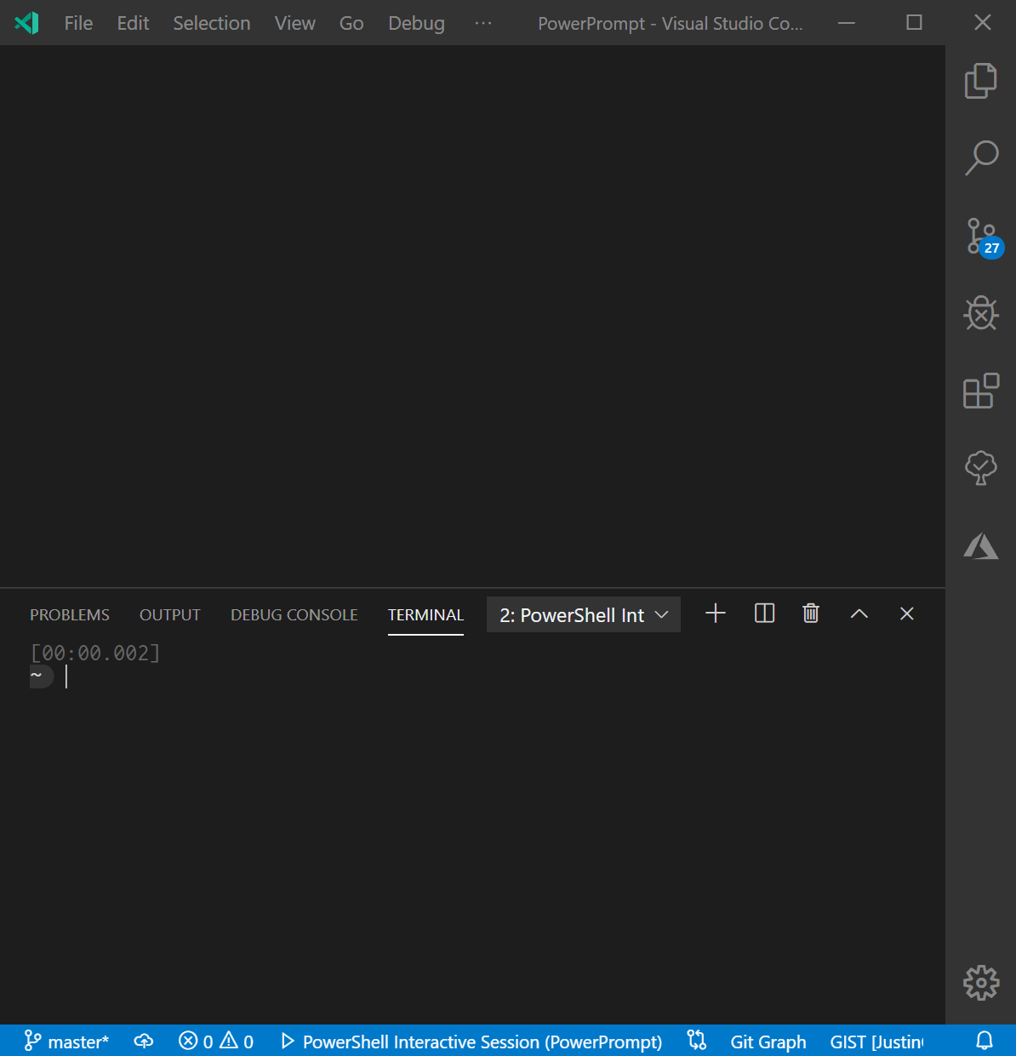The width and height of the screenshot is (1016, 1056).
Task: Open the 2: PowerShell Int terminal dropdown
Action: coord(583,614)
